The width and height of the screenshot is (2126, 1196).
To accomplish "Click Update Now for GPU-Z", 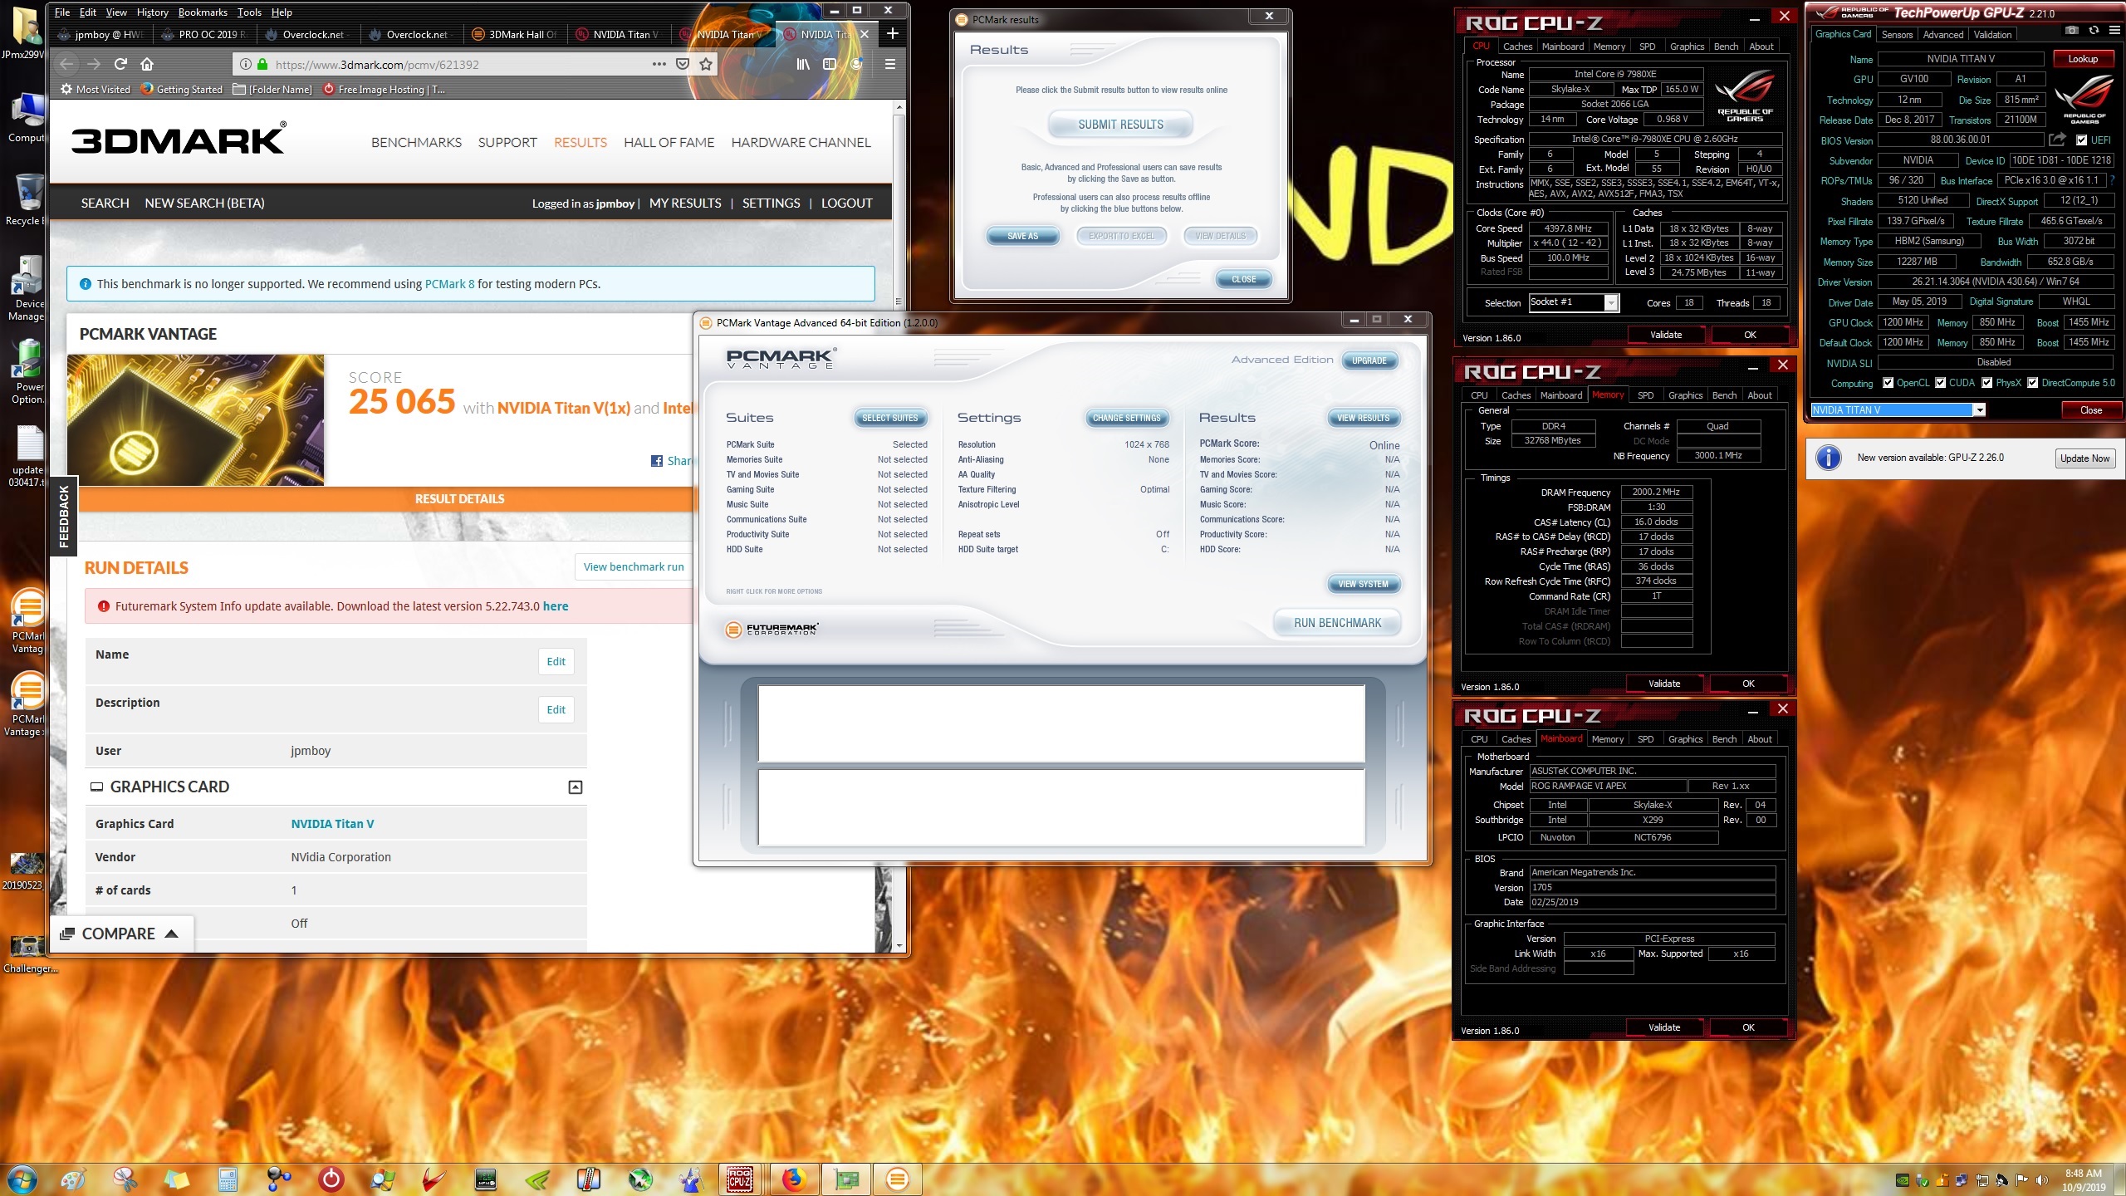I will [2084, 458].
